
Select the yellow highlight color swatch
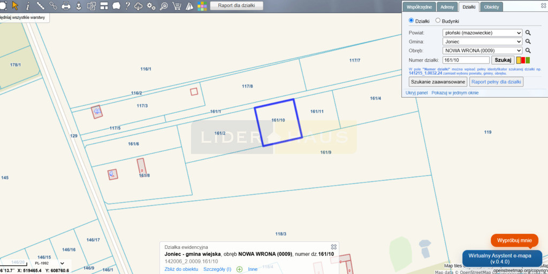(x=519, y=60)
